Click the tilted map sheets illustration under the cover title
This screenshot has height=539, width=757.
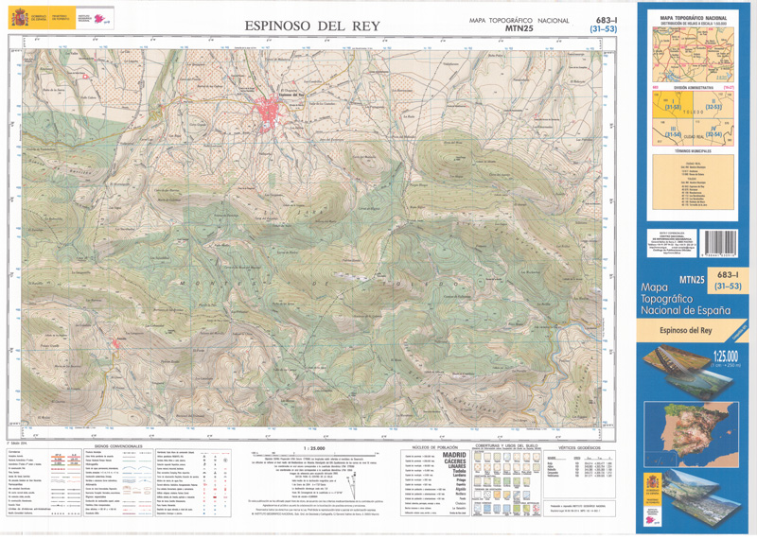click(688, 372)
